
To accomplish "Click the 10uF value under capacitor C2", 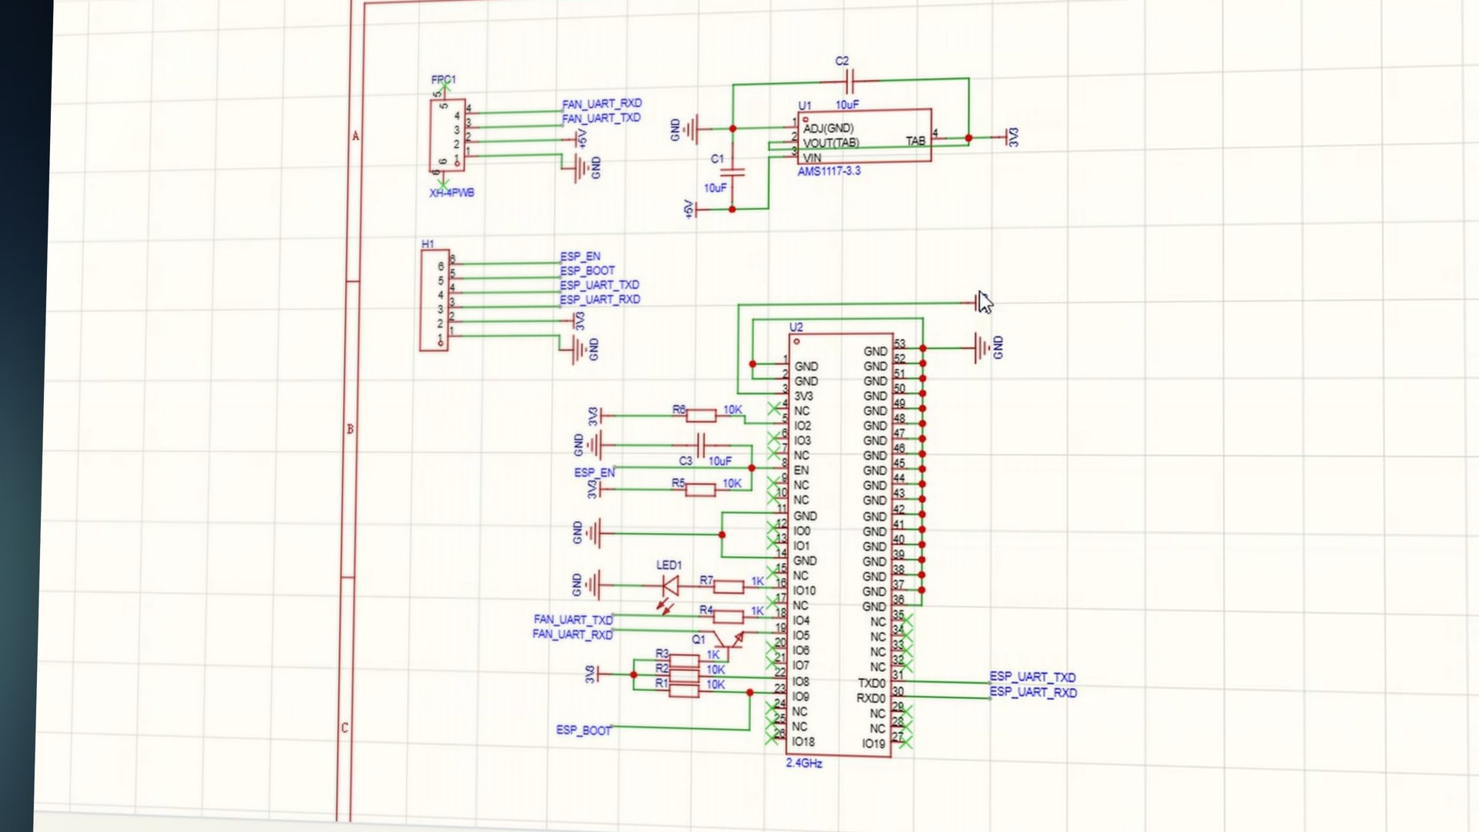I will (x=847, y=105).
